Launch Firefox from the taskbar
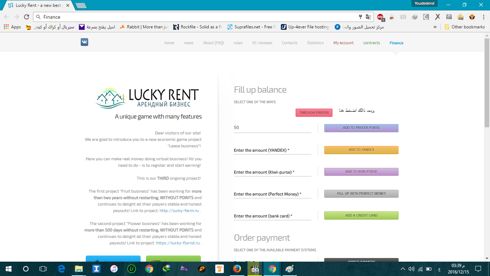 pyautogui.click(x=237, y=269)
